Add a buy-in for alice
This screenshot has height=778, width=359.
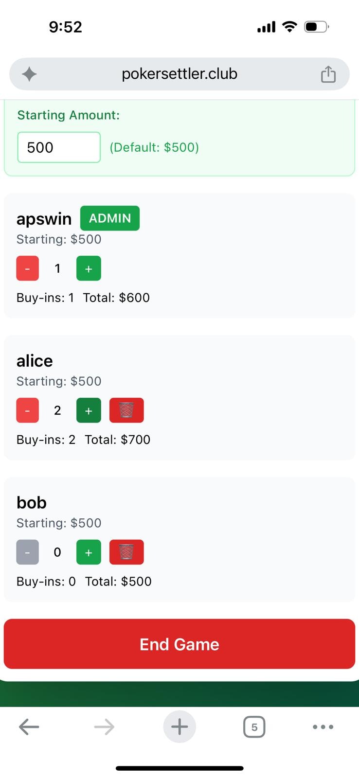click(x=89, y=410)
